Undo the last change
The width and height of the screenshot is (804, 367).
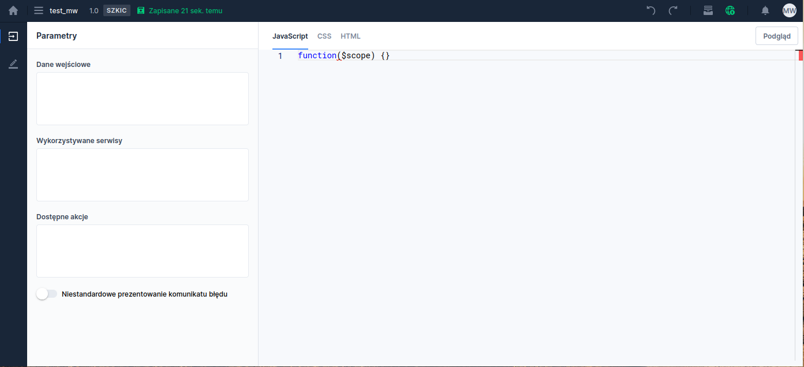tap(651, 10)
